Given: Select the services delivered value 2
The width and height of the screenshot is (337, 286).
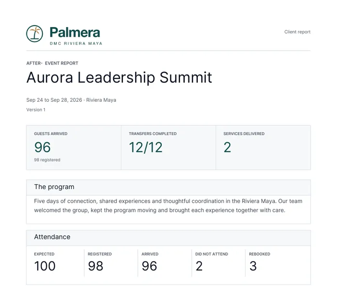Looking at the screenshot, I should point(227,147).
